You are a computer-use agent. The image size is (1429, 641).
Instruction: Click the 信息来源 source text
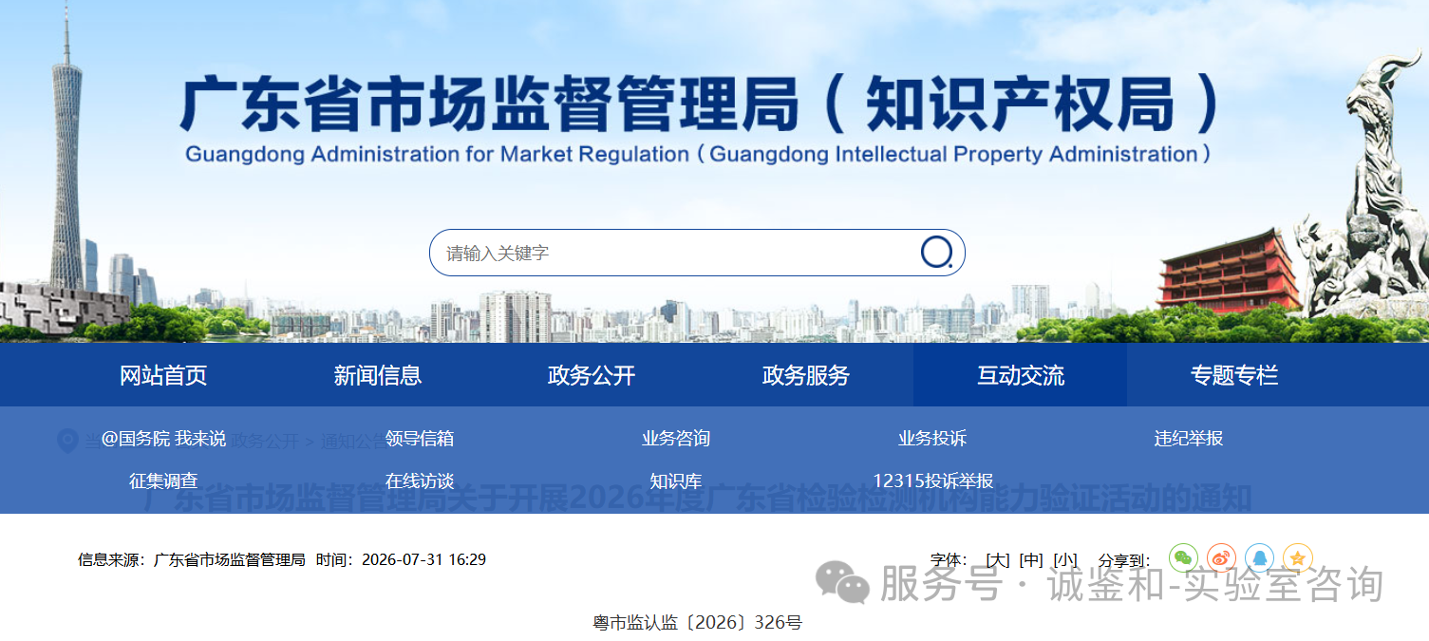click(191, 560)
